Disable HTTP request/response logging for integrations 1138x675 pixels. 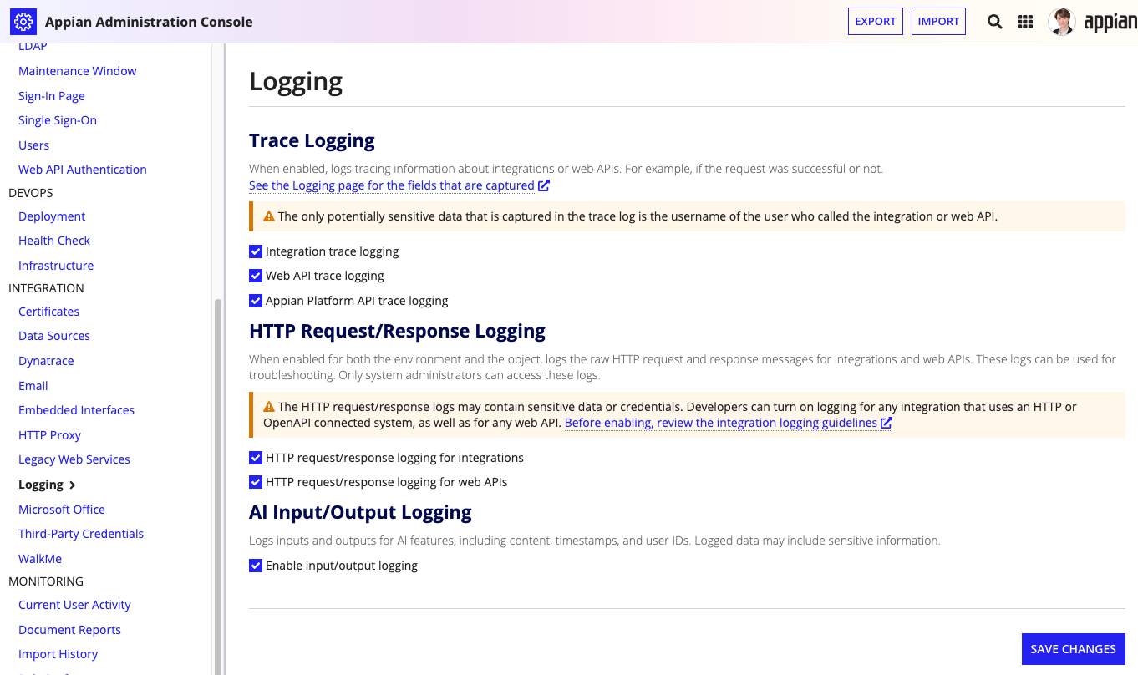pos(256,458)
